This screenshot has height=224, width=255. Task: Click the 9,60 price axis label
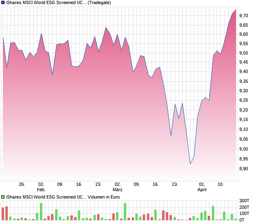[x=243, y=34]
